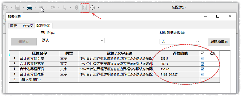This screenshot has height=96, width=241.
Task: Expand the select tool dropdown arrow
Action: click(x=70, y=7)
